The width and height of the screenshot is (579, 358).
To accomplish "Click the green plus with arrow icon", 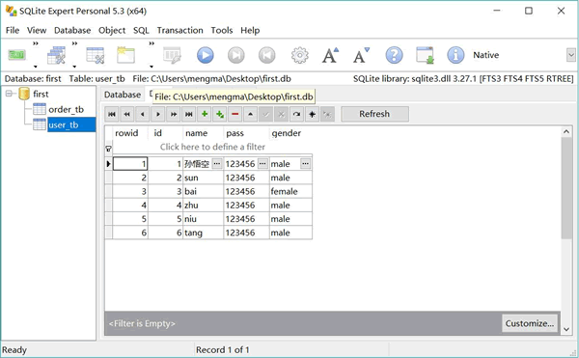I will tap(220, 114).
